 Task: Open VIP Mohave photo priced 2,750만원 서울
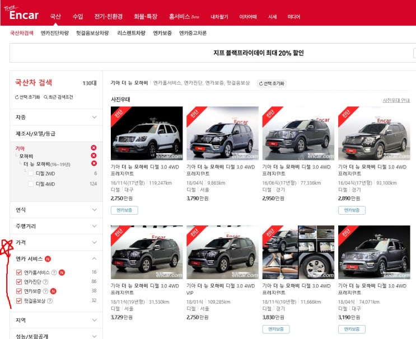pos(223,252)
